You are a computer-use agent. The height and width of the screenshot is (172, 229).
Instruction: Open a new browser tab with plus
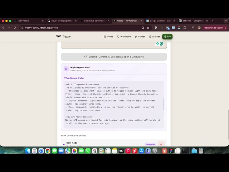click(213, 21)
